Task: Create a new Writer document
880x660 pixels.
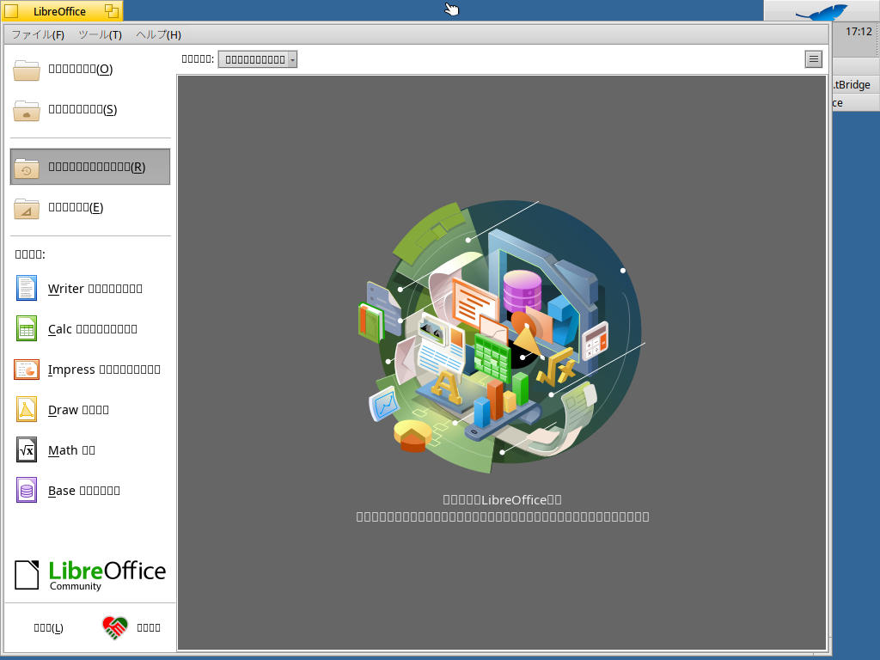Action: 89,289
